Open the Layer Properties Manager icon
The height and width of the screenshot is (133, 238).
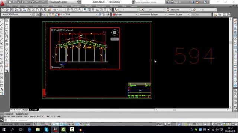tap(44, 14)
